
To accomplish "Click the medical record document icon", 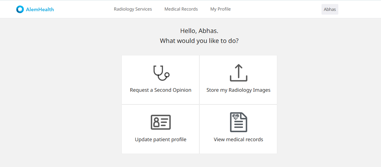I will (x=238, y=122).
